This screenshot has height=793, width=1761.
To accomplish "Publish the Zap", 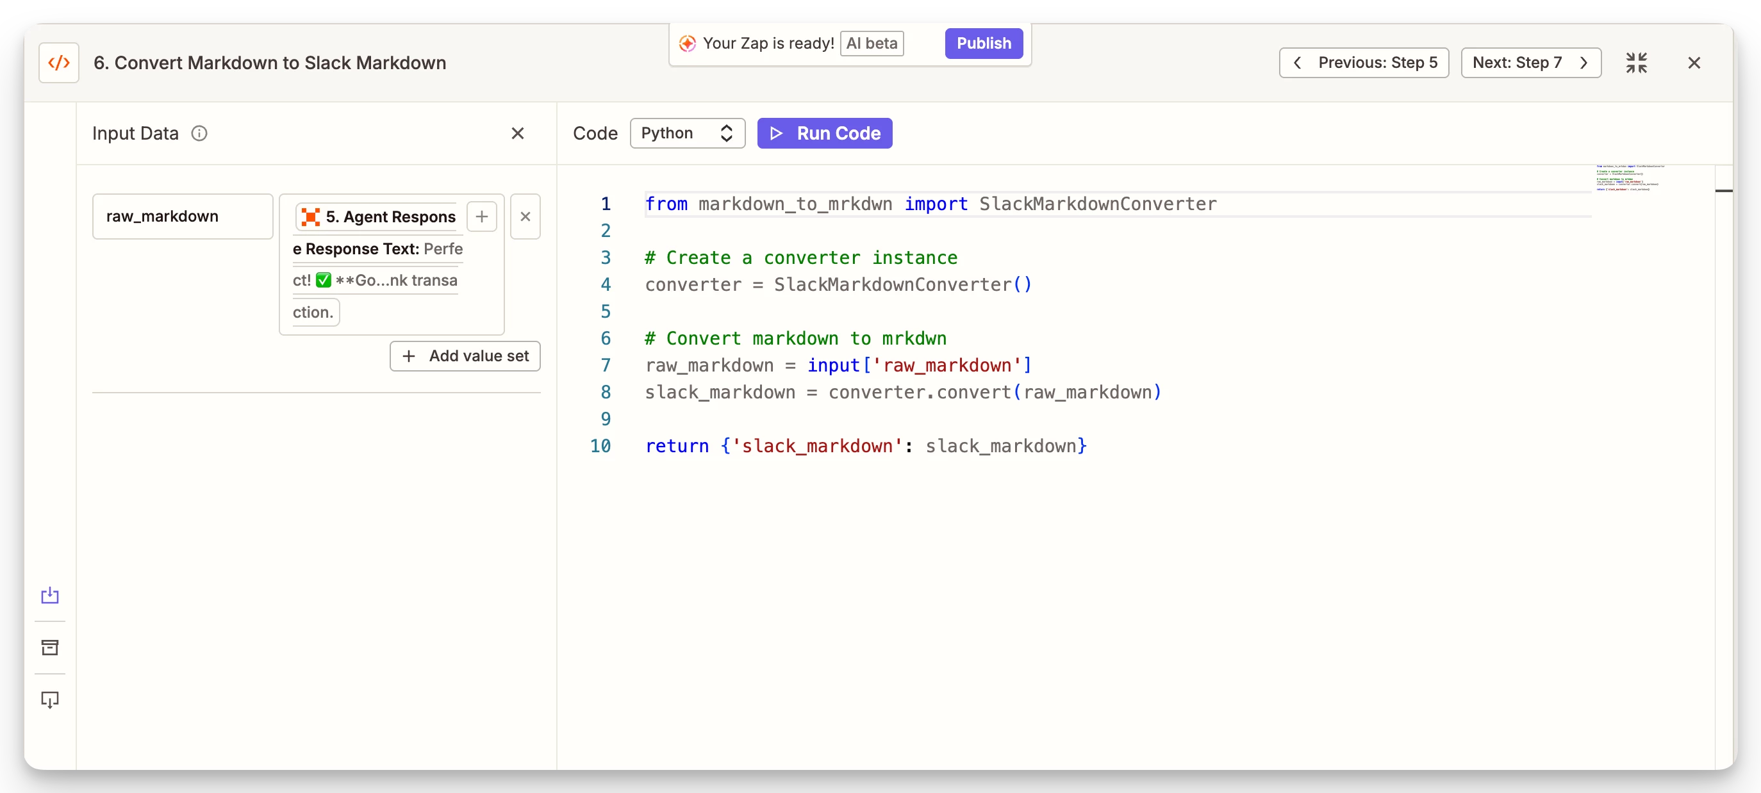I will (x=983, y=44).
